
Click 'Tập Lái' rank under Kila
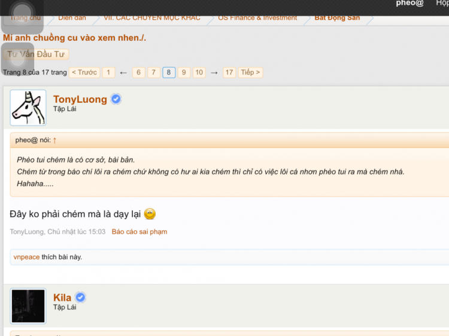coord(65,307)
